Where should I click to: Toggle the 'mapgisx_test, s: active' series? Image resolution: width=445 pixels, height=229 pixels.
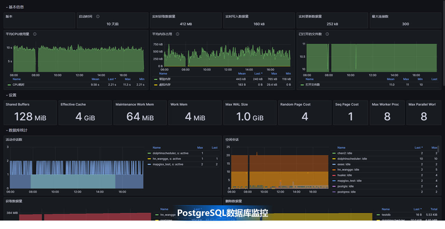coord(168,164)
